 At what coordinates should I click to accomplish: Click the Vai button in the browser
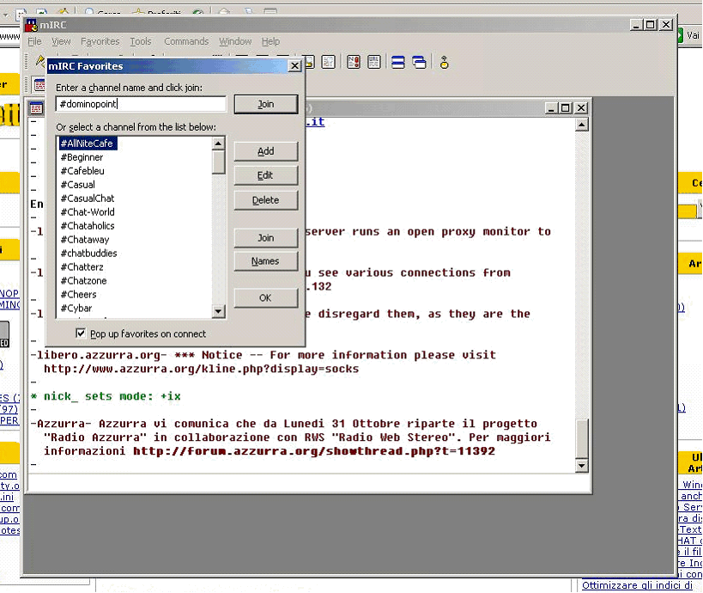pyautogui.click(x=688, y=35)
